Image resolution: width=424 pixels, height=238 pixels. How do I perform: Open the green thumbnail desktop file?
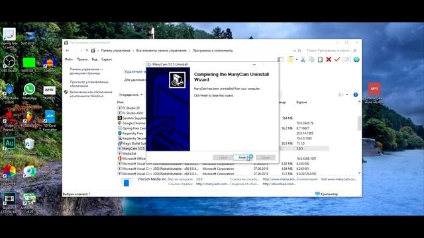29,64
